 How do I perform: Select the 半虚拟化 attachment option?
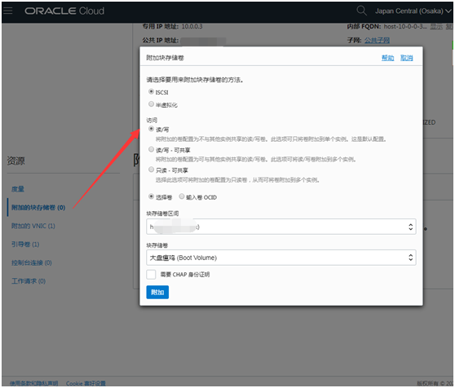click(151, 104)
